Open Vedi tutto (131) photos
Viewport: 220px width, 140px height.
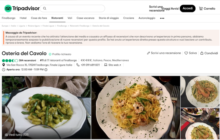tap(17, 135)
